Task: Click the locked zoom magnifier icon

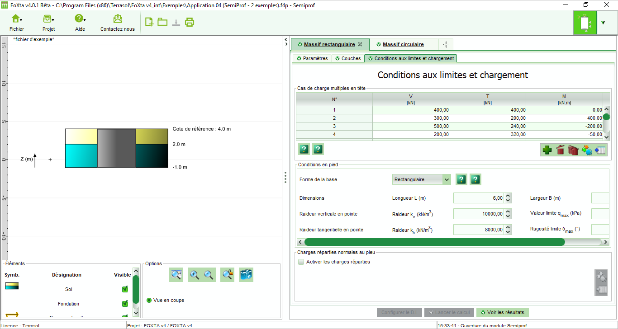Action: [x=228, y=275]
